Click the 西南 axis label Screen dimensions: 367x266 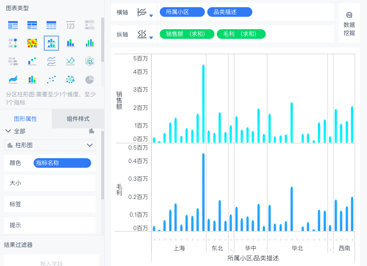point(344,248)
